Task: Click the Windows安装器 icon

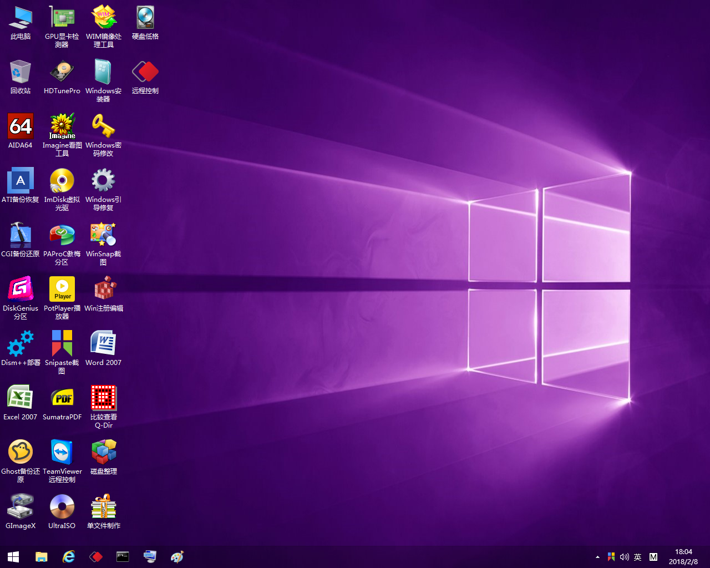Action: click(104, 81)
